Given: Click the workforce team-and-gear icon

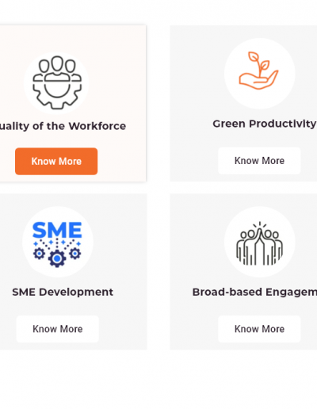Looking at the screenshot, I should [x=57, y=82].
